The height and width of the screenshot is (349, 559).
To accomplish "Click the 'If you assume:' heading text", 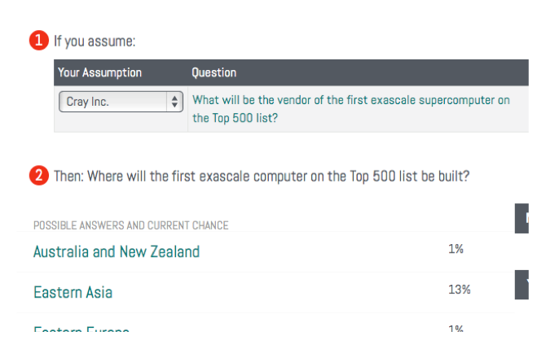I will [95, 41].
